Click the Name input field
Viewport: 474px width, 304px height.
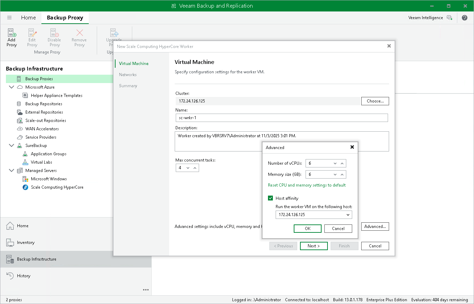282,118
